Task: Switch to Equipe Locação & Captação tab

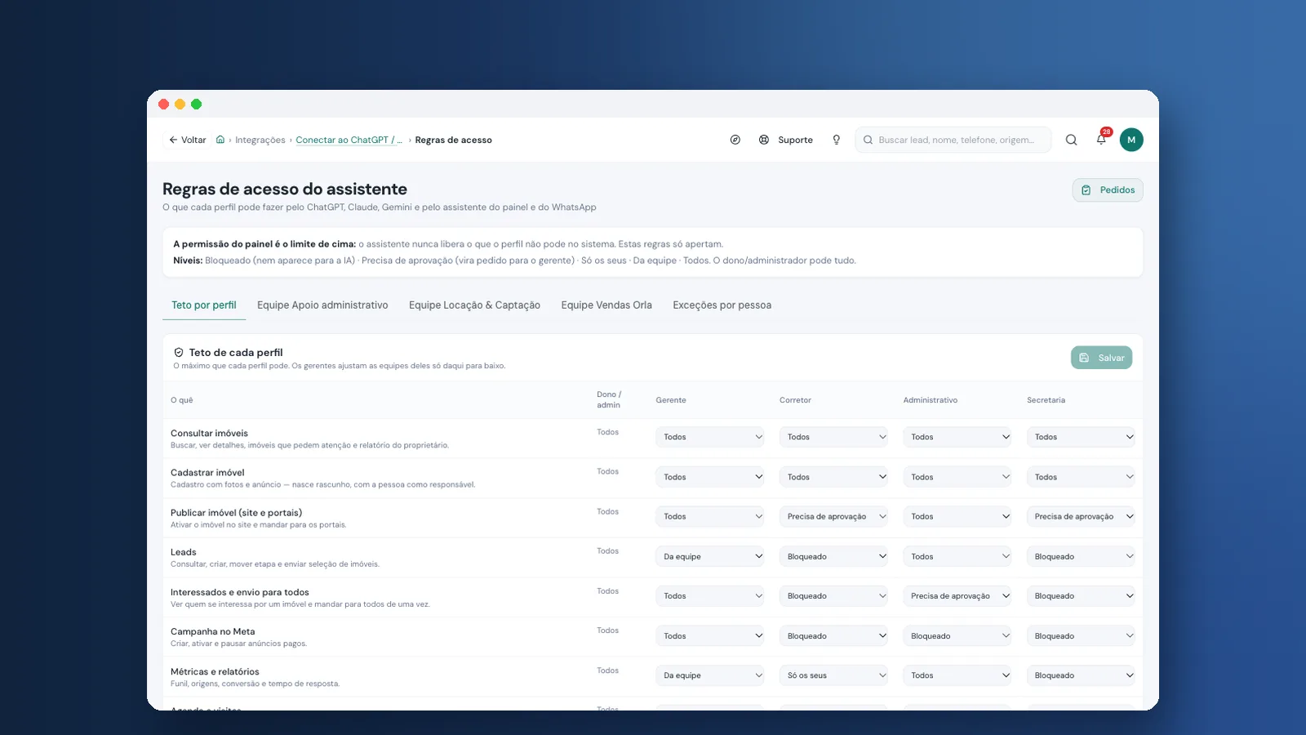Action: [474, 305]
